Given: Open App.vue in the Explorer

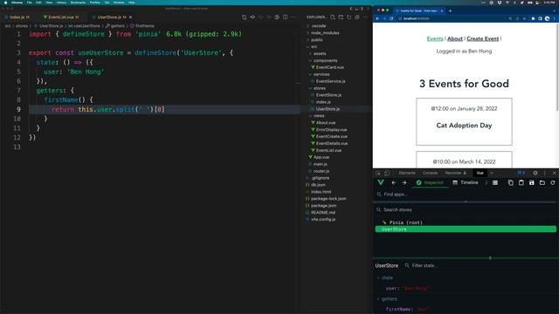Looking at the screenshot, I should tap(321, 157).
